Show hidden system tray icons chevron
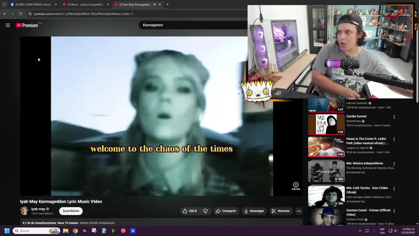419x236 pixels. [x=360, y=231]
